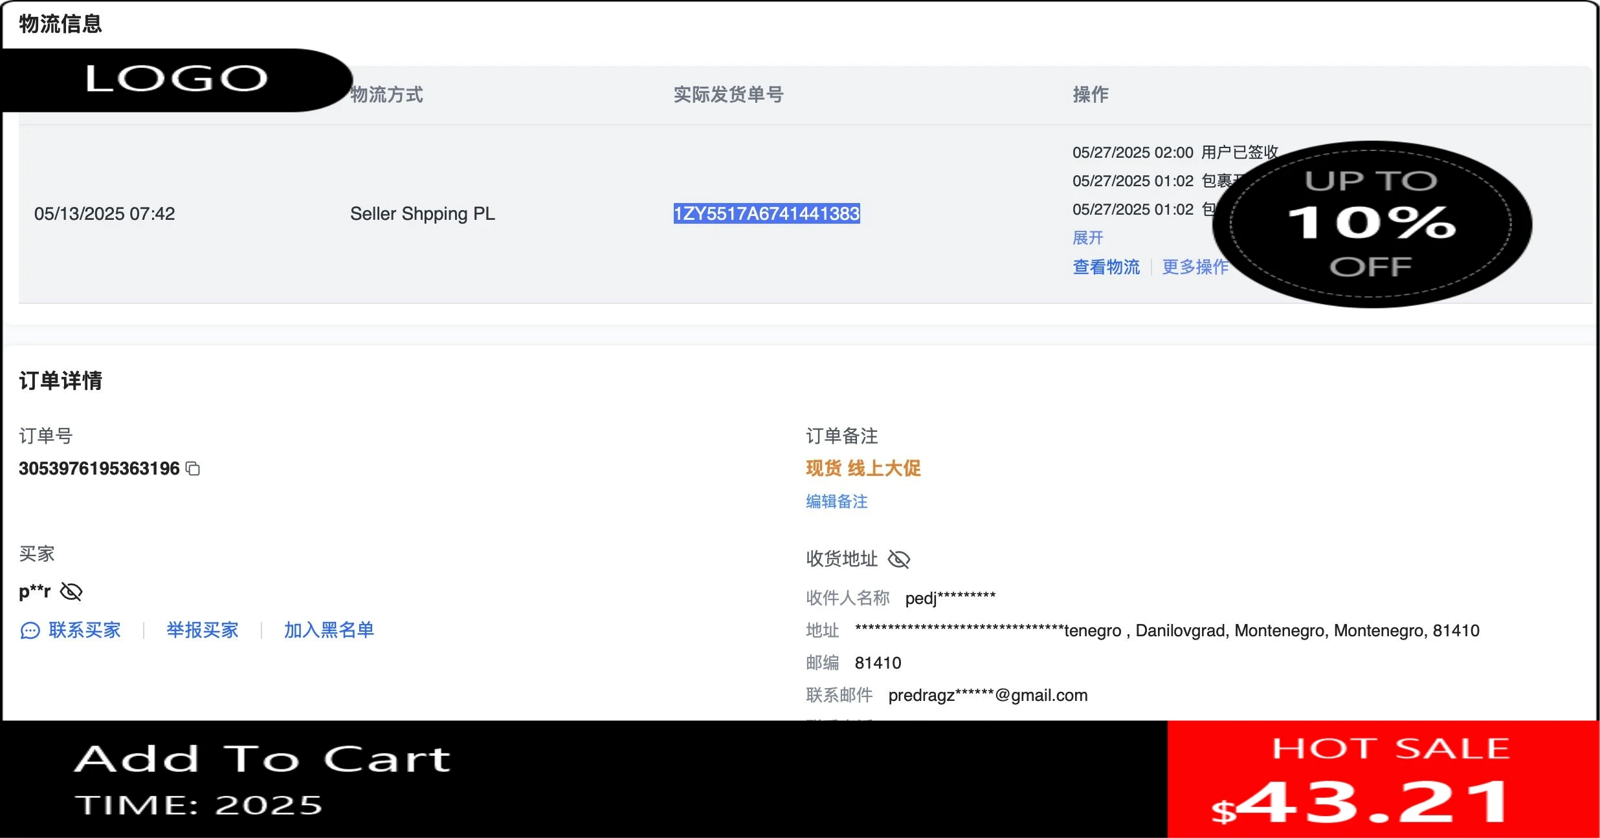Report buyer via 举报买家
Viewport: 1600px width, 838px height.
coord(202,630)
